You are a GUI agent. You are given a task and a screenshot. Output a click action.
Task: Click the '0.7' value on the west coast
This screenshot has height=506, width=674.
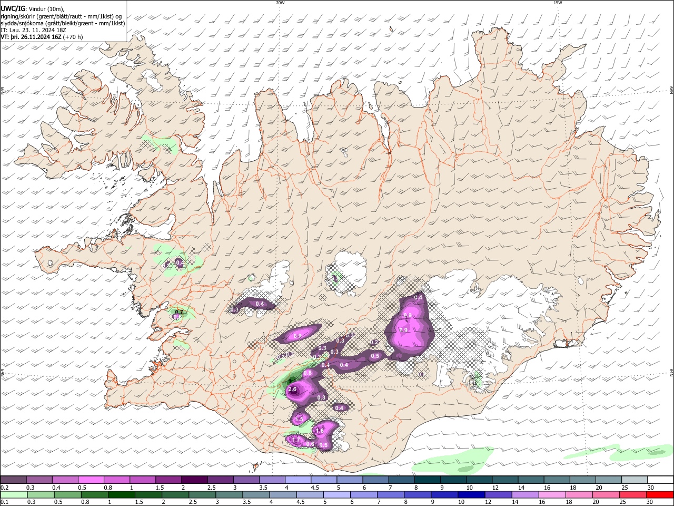click(179, 312)
